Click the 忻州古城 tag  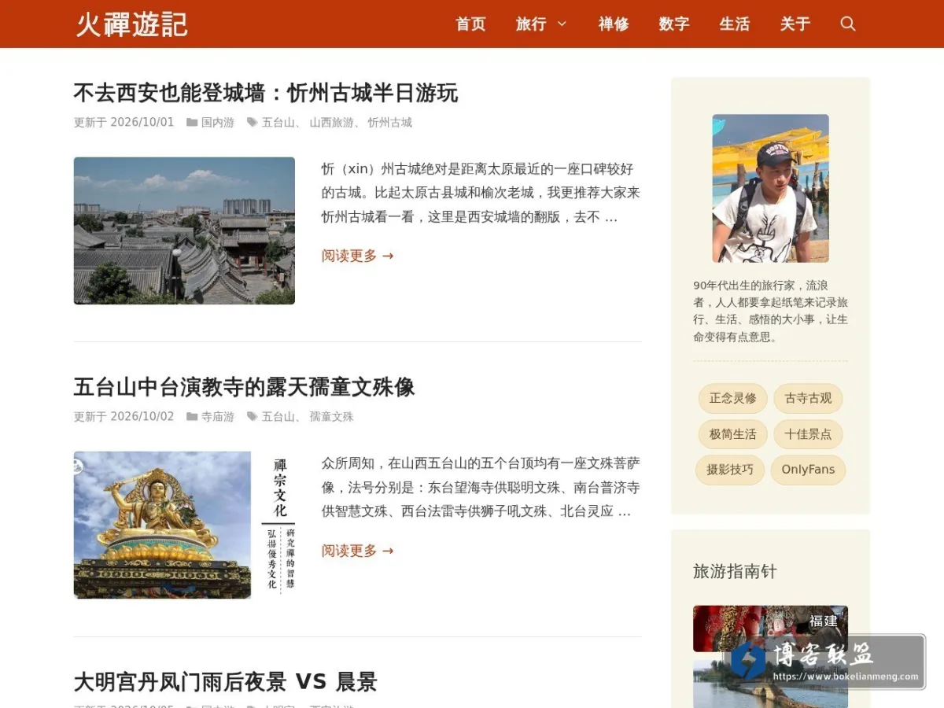(389, 123)
